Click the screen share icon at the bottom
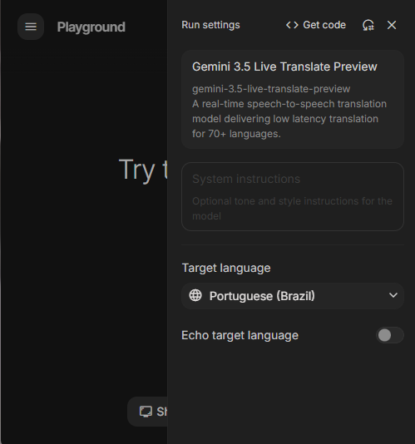This screenshot has width=415, height=444. coord(146,412)
